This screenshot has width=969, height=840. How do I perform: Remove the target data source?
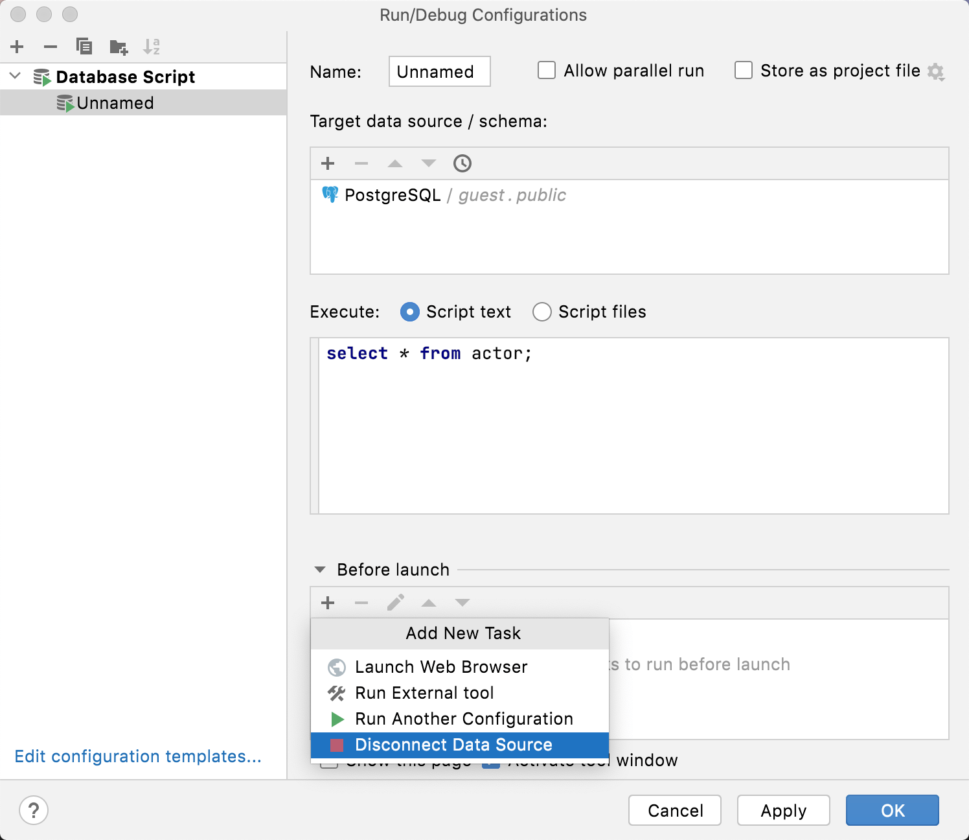point(361,163)
